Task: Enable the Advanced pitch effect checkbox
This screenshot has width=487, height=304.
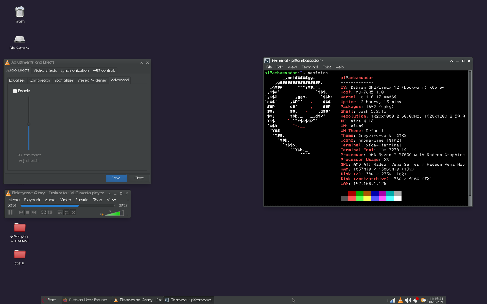Action: pyautogui.click(x=15, y=91)
